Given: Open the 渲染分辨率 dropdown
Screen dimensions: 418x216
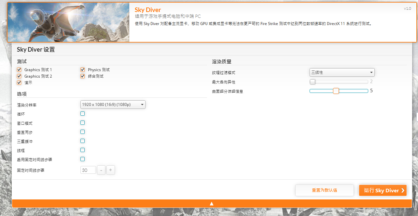Looking at the screenshot, I should point(113,105).
